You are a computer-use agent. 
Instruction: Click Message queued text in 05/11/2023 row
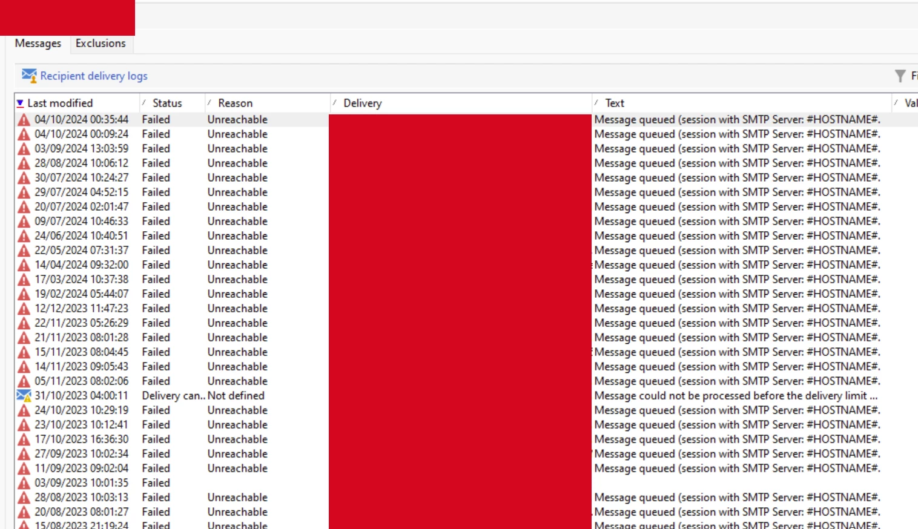point(737,381)
